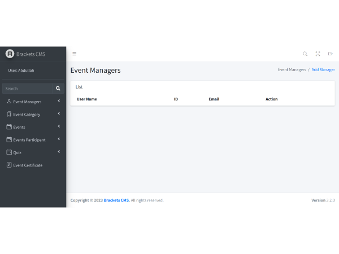The width and height of the screenshot is (339, 254).
Task: Open Event Category sidebar menu item
Action: pyautogui.click(x=33, y=114)
